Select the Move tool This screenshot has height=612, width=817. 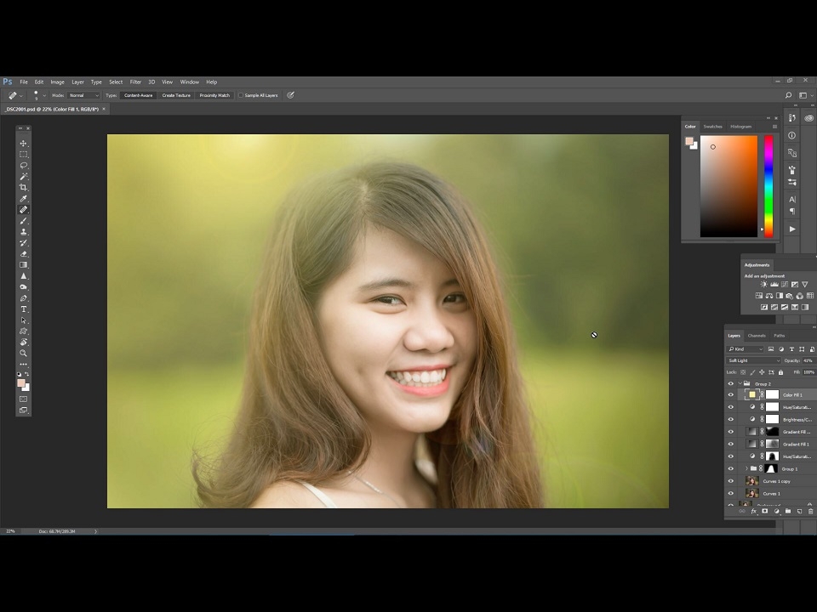pyautogui.click(x=24, y=144)
